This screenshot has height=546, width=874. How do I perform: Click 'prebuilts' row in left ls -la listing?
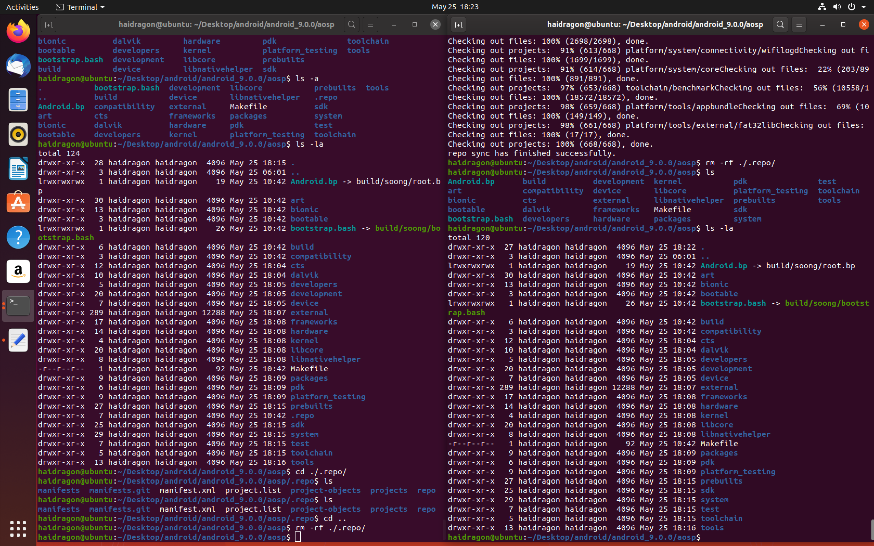[185, 406]
